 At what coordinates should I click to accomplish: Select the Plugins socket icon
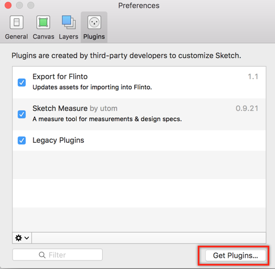(94, 22)
